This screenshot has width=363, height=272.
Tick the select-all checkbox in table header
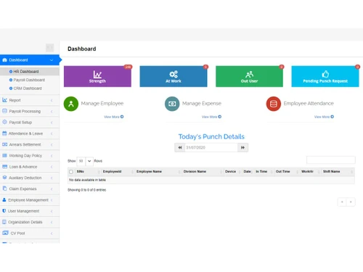click(x=71, y=172)
